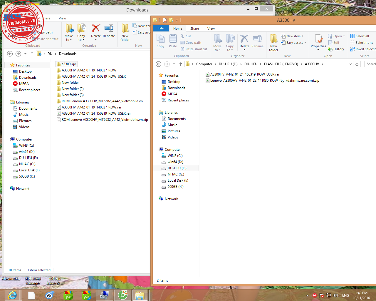Select Network in A3300HV sidebar
The height and width of the screenshot is (301, 376).
168,199
